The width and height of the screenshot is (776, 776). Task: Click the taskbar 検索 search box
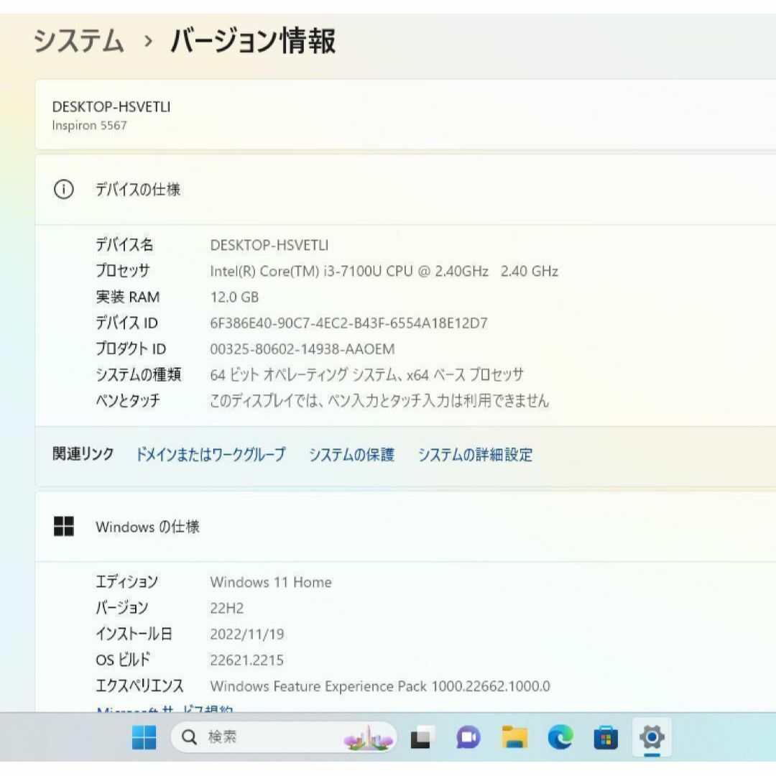[284, 737]
